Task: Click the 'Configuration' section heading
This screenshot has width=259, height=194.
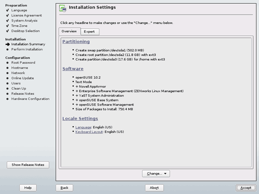Action: pyautogui.click(x=17, y=58)
